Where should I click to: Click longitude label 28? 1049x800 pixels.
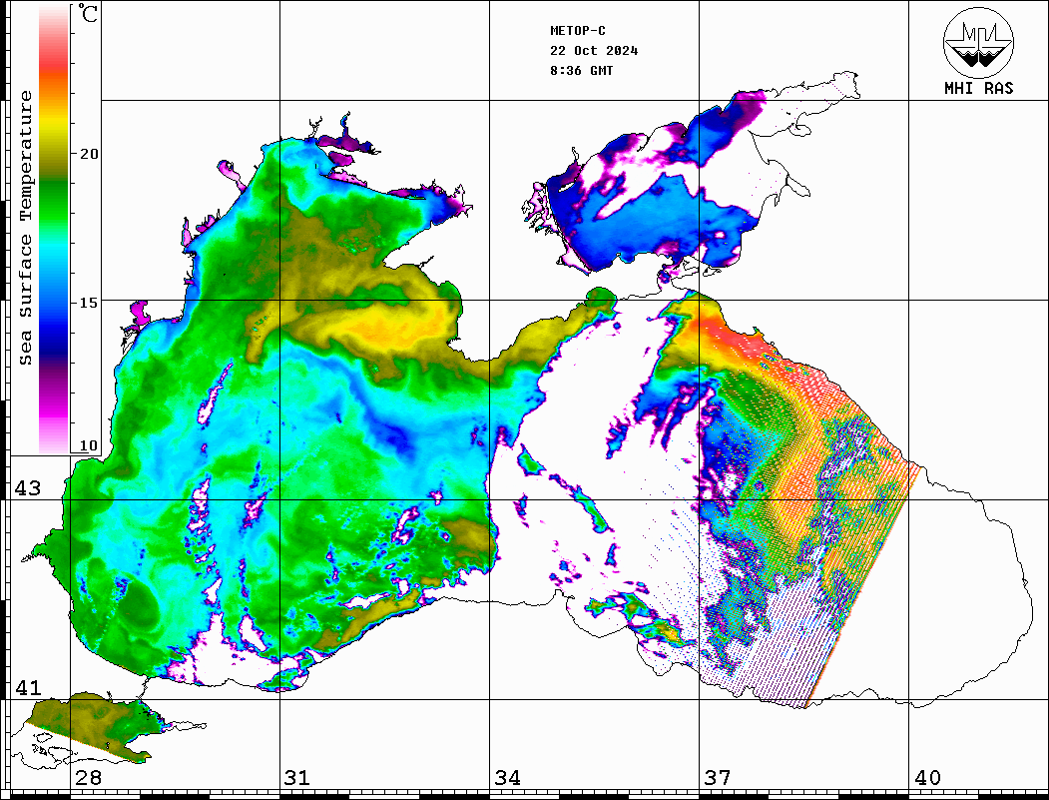pos(88,778)
